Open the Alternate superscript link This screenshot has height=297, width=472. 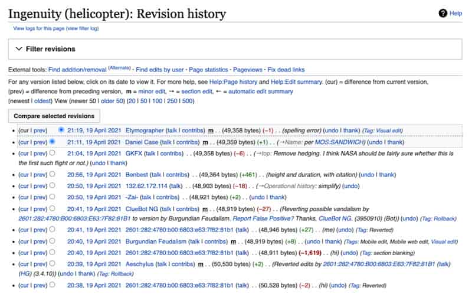tap(119, 68)
